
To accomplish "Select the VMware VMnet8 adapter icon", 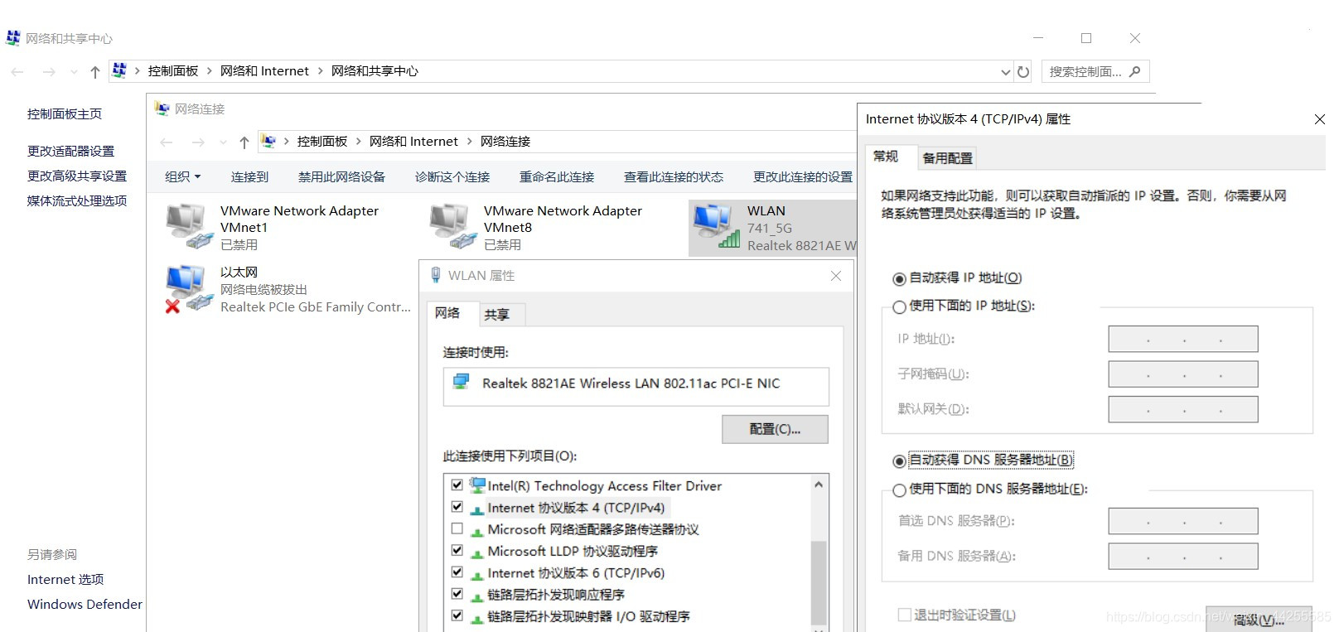I will click(x=453, y=226).
